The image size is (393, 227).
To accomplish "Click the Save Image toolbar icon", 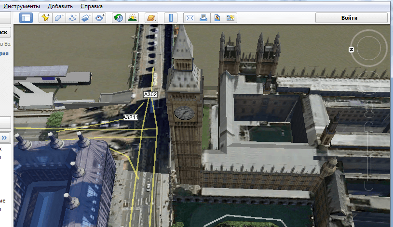I will coord(230,18).
